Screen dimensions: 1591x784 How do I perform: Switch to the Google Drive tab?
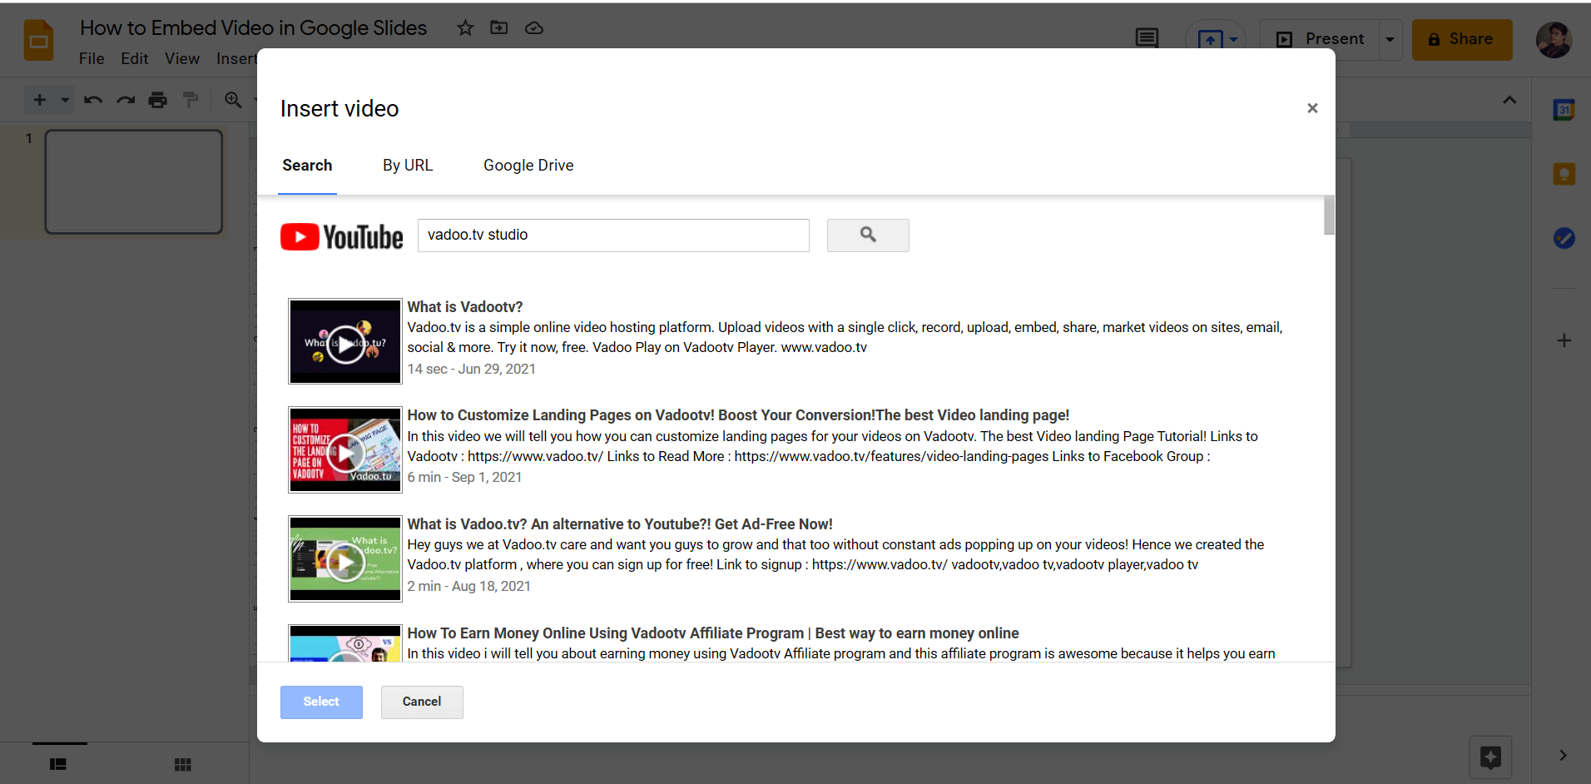pyautogui.click(x=528, y=166)
